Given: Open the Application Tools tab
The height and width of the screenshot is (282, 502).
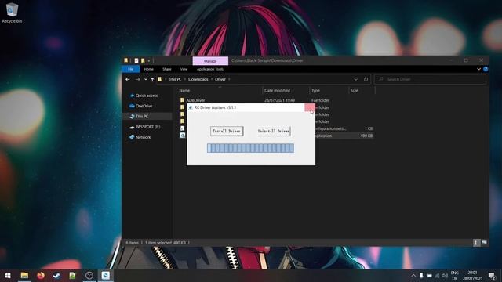Looking at the screenshot, I should [x=210, y=69].
